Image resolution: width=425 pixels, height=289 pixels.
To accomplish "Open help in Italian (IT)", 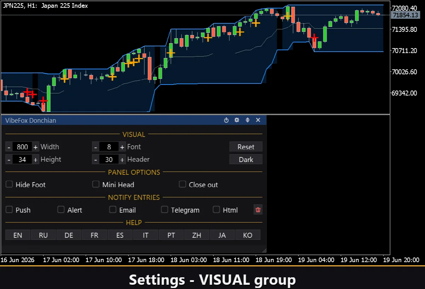I will [x=146, y=235].
